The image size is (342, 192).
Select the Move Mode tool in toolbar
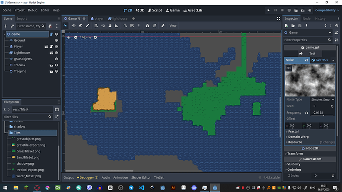click(x=74, y=26)
